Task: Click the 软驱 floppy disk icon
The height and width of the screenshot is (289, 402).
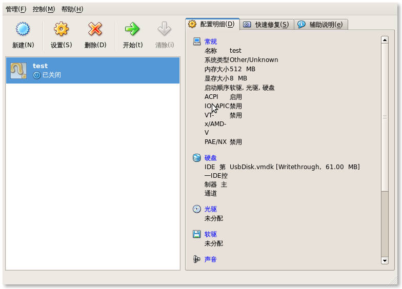Action: click(197, 234)
